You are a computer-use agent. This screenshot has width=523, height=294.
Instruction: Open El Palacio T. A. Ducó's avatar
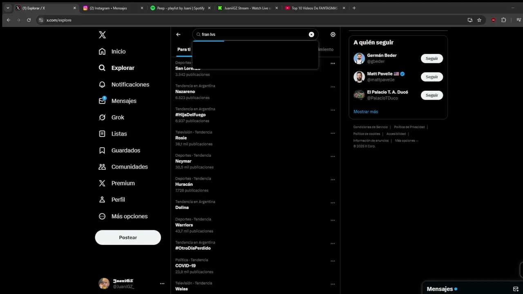(359, 95)
